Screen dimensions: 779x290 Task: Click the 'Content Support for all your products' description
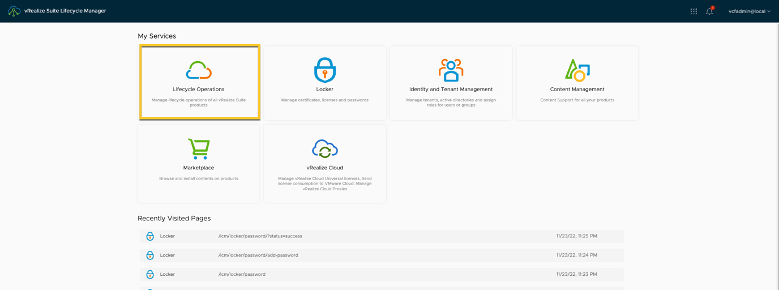577,100
